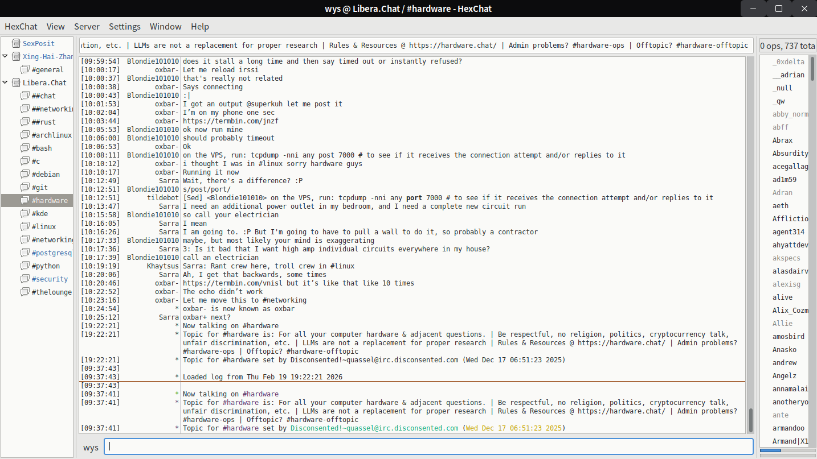
Task: Collapse the Libera.Chat server tree
Action: (x=5, y=82)
